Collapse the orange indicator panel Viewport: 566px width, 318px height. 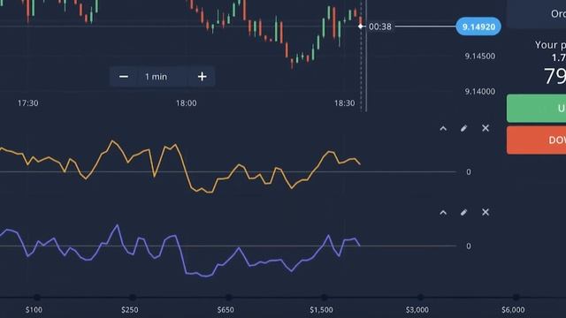(x=443, y=128)
